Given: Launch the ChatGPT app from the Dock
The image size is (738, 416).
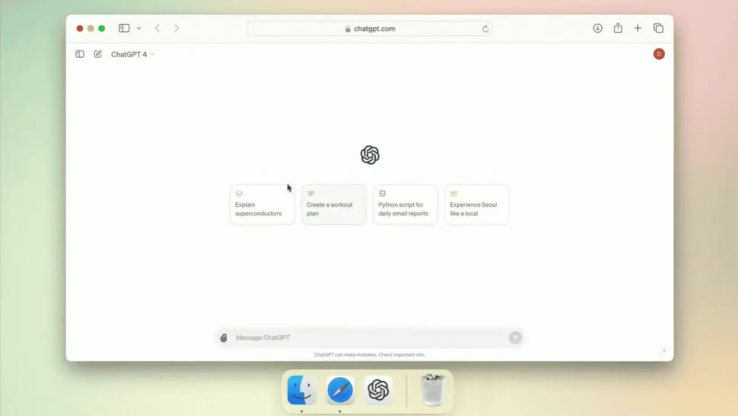Looking at the screenshot, I should coord(377,390).
